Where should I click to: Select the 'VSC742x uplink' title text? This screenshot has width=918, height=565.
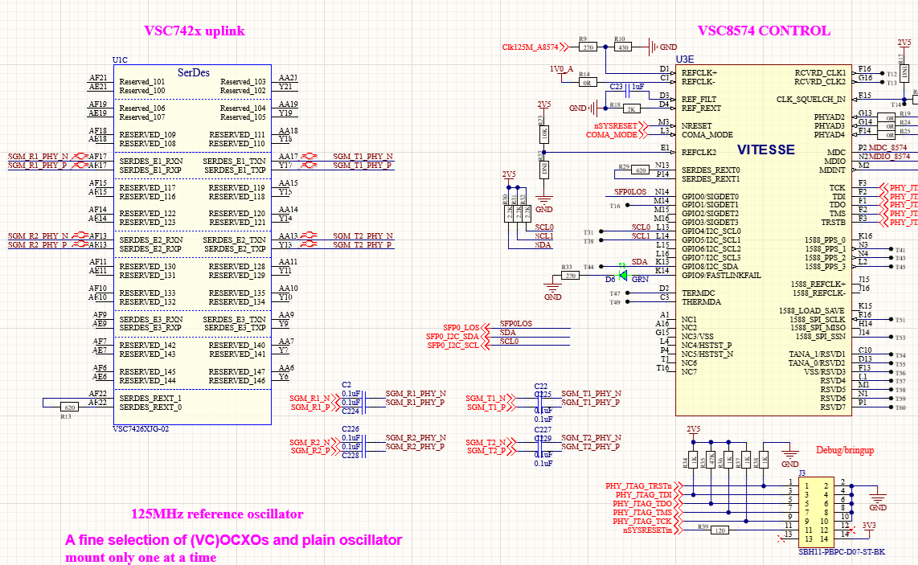(x=195, y=31)
